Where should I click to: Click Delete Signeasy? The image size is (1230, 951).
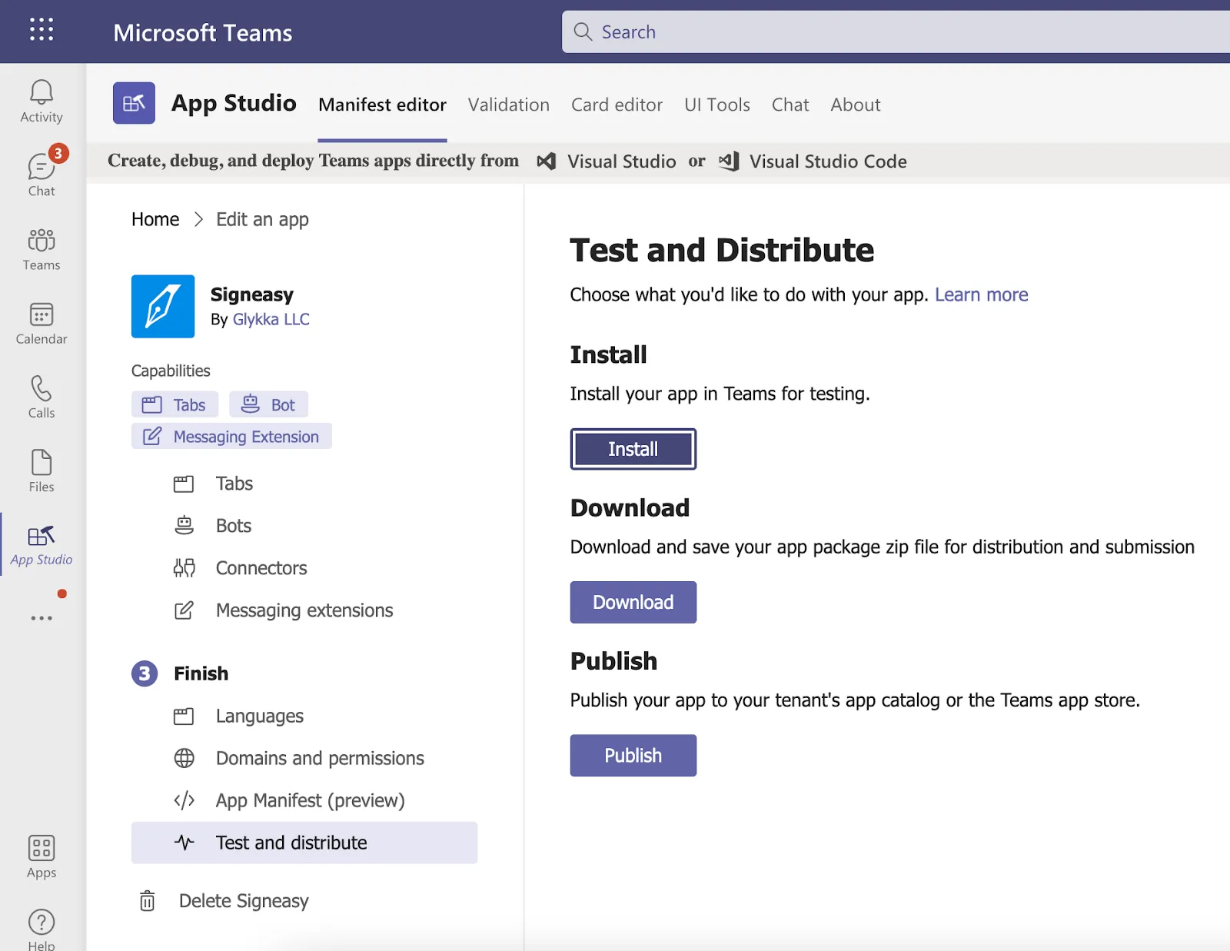[244, 901]
